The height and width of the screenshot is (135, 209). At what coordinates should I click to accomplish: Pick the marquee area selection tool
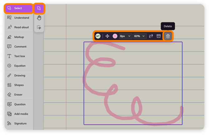click(x=39, y=27)
